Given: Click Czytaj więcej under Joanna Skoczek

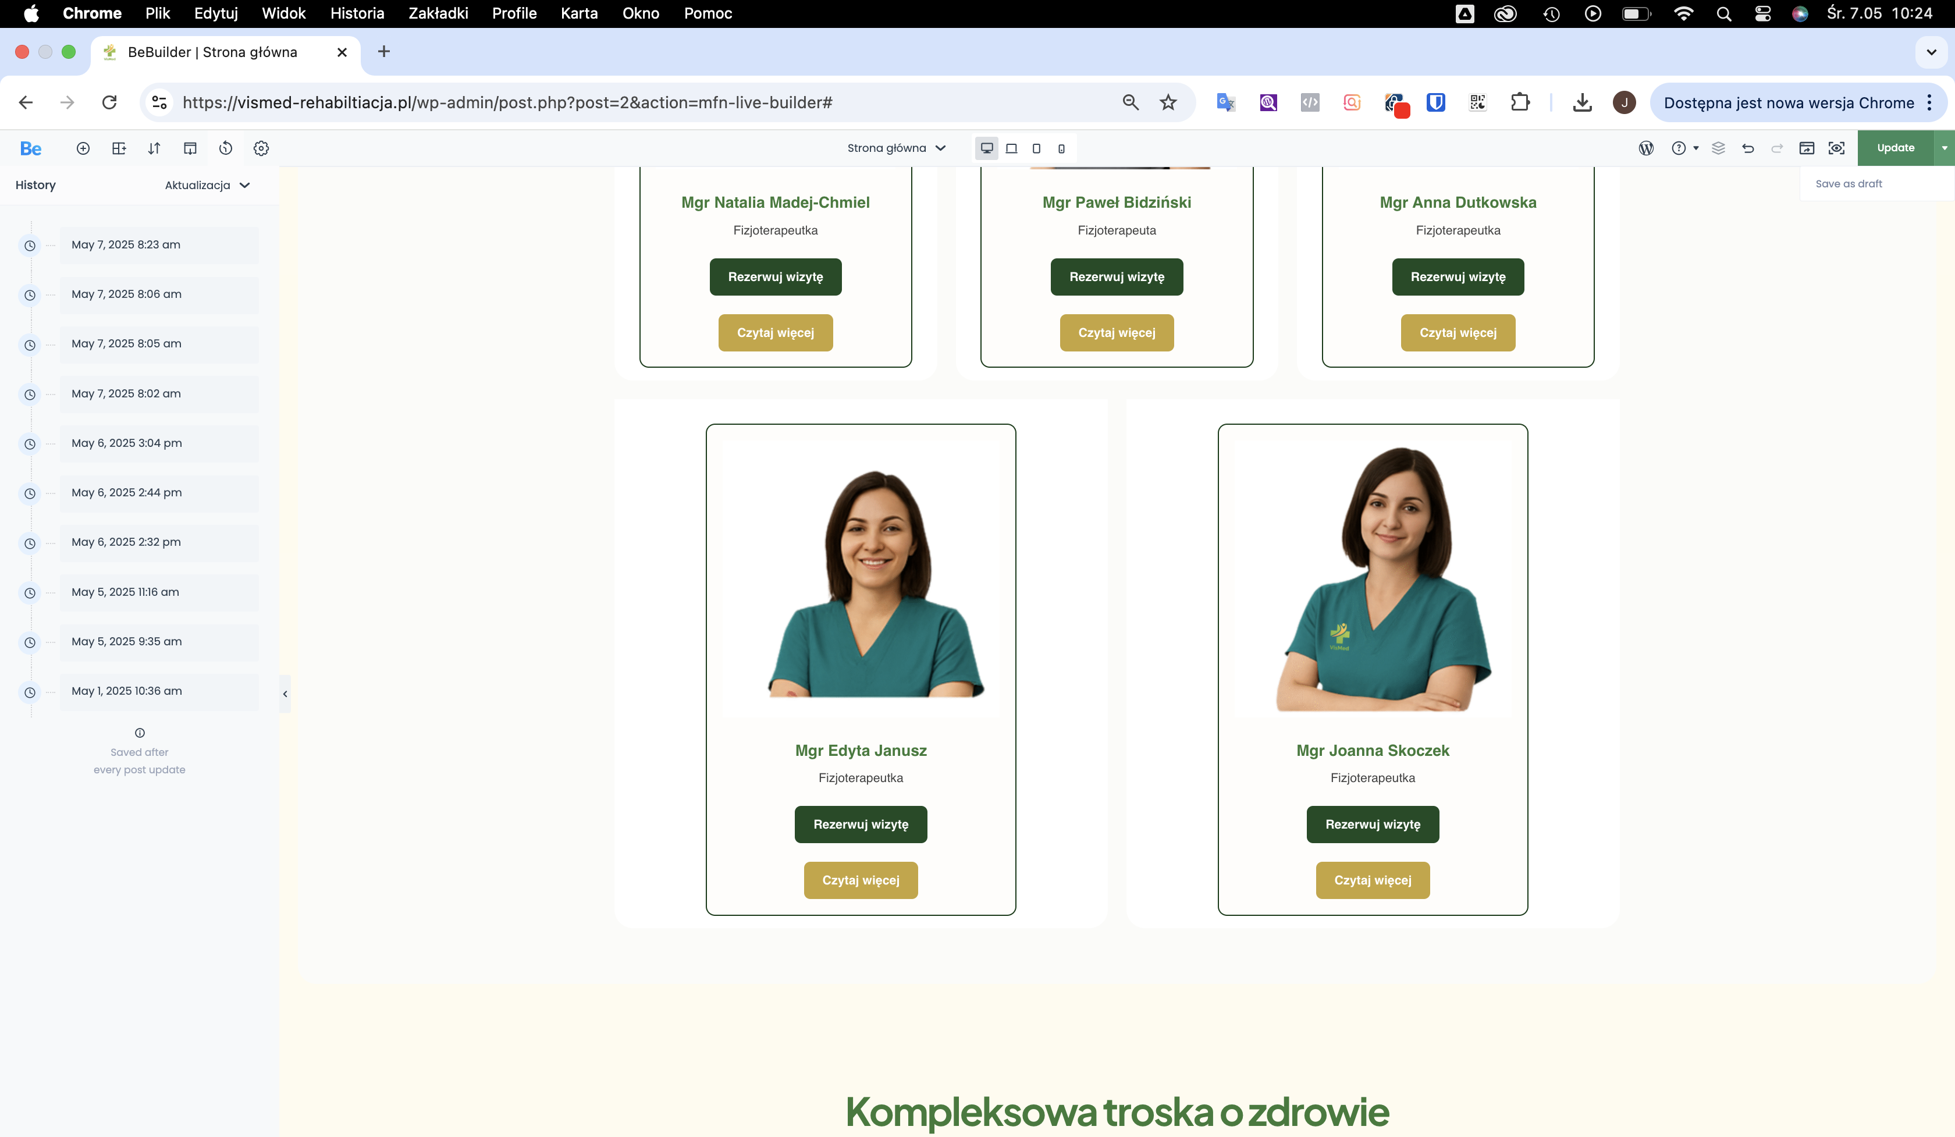Looking at the screenshot, I should click(1373, 880).
